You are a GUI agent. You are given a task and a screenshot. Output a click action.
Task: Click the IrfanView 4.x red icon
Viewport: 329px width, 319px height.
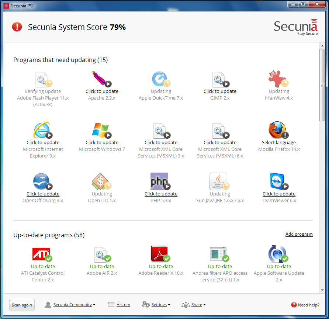tap(278, 79)
